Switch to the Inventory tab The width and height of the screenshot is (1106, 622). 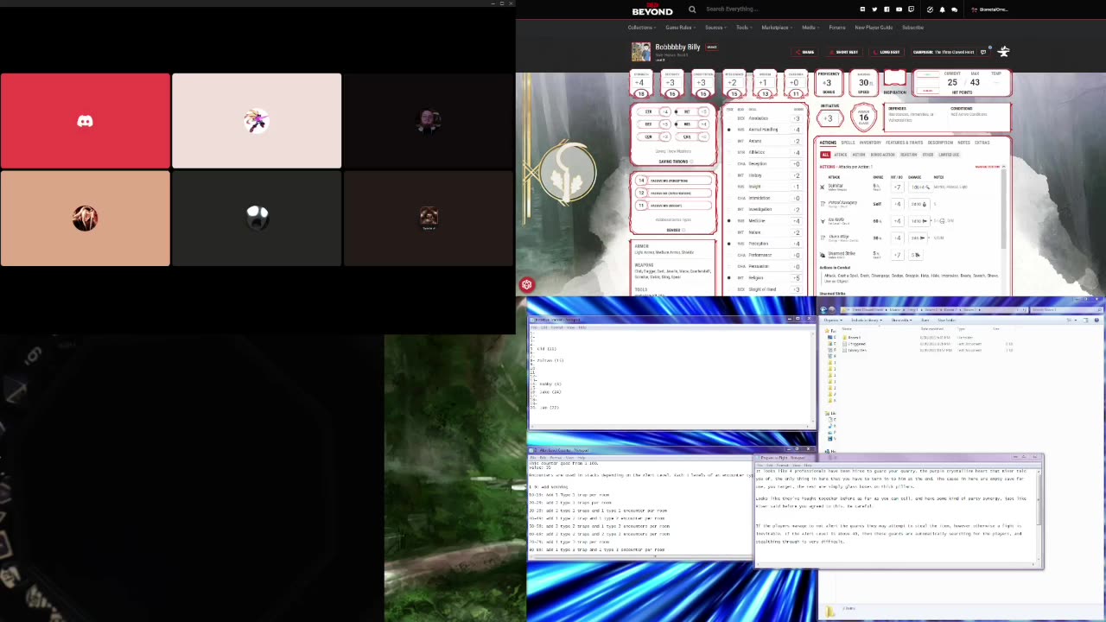[870, 143]
